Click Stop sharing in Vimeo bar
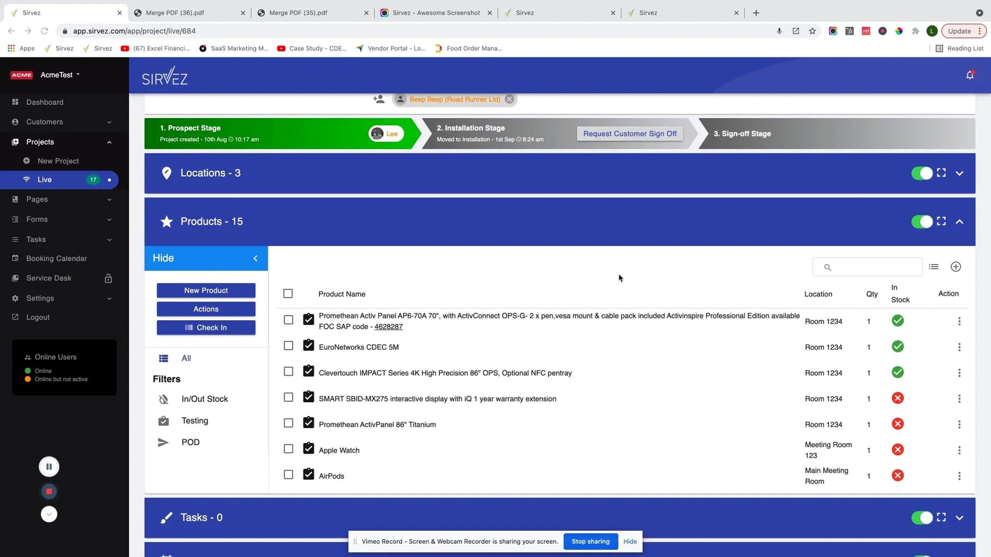The width and height of the screenshot is (991, 557). point(590,541)
